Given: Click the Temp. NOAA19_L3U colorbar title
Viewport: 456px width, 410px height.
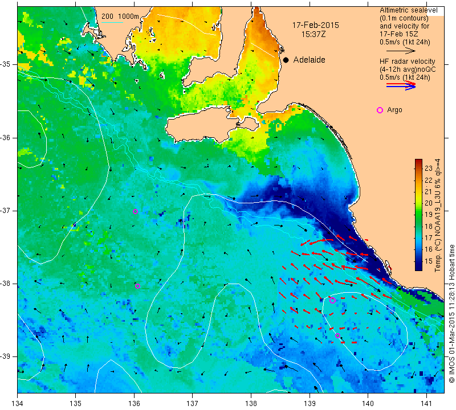Looking at the screenshot, I should coord(437,215).
